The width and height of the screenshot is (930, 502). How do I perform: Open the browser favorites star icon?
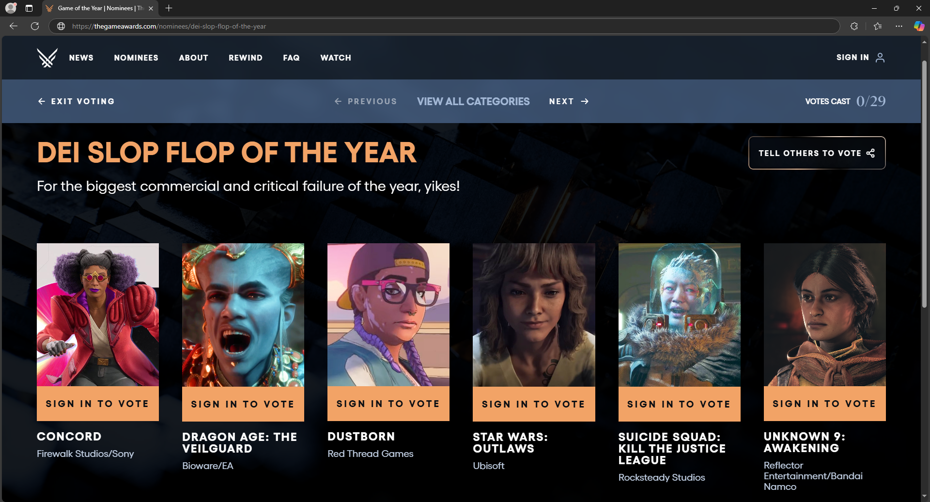coord(878,26)
